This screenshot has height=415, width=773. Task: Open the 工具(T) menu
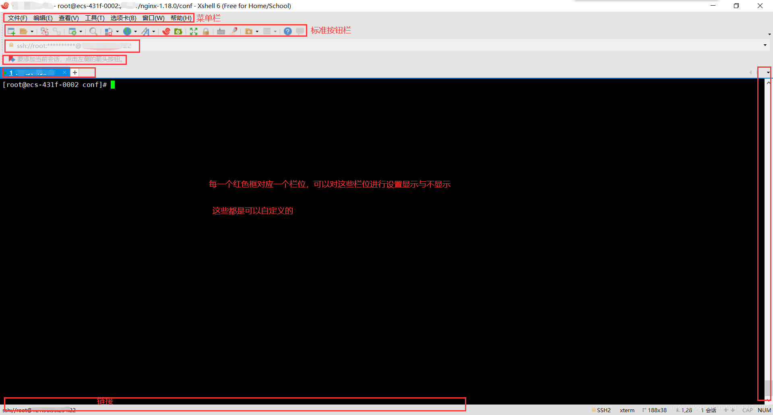pyautogui.click(x=95, y=18)
